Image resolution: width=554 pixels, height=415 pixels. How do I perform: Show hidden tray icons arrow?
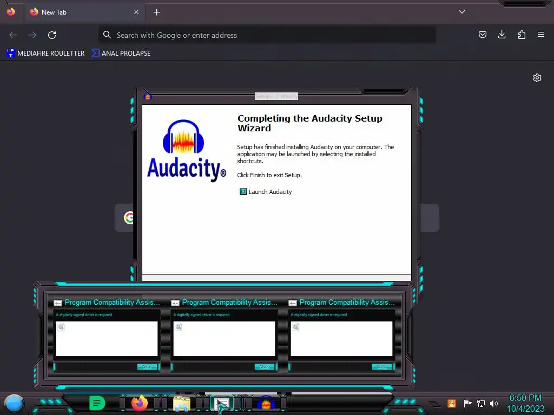click(434, 404)
